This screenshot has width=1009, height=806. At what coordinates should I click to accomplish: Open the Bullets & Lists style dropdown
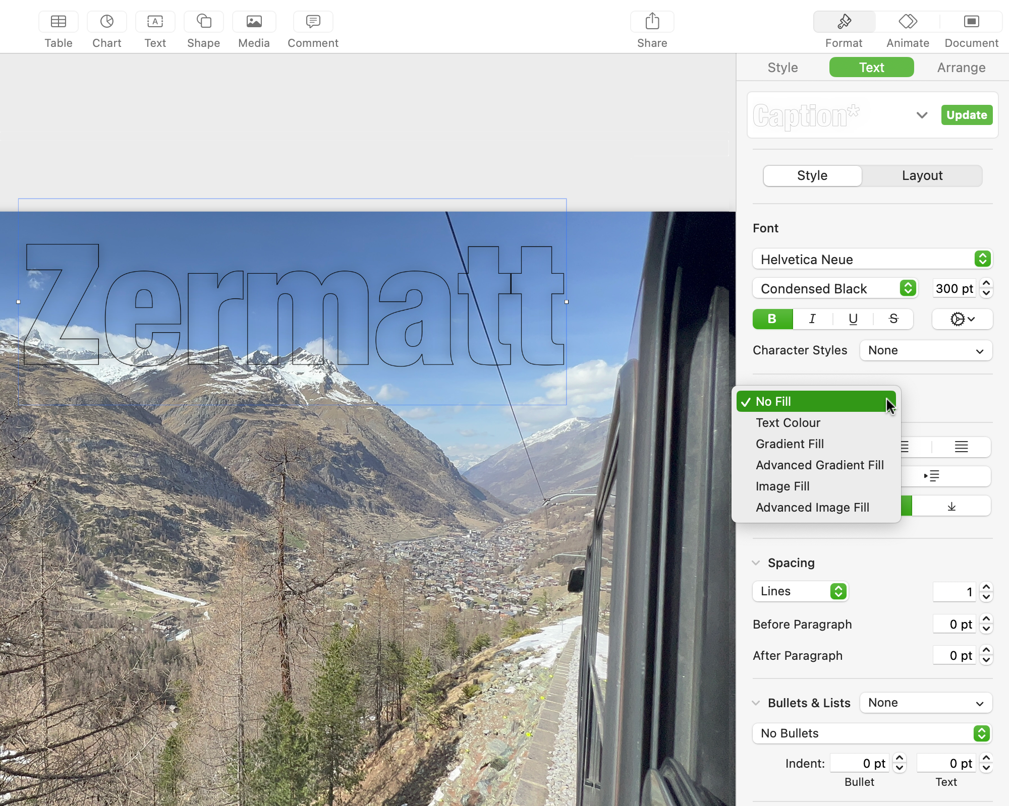click(926, 703)
